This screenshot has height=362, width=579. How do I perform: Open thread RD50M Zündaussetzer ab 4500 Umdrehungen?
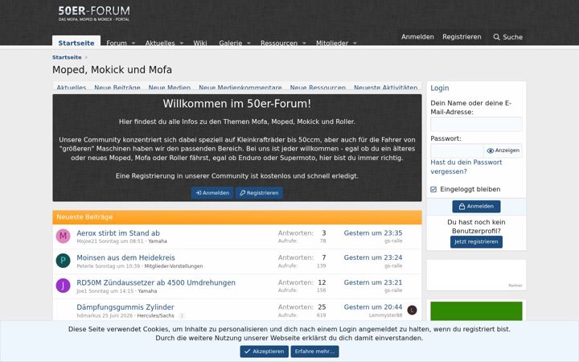point(156,282)
